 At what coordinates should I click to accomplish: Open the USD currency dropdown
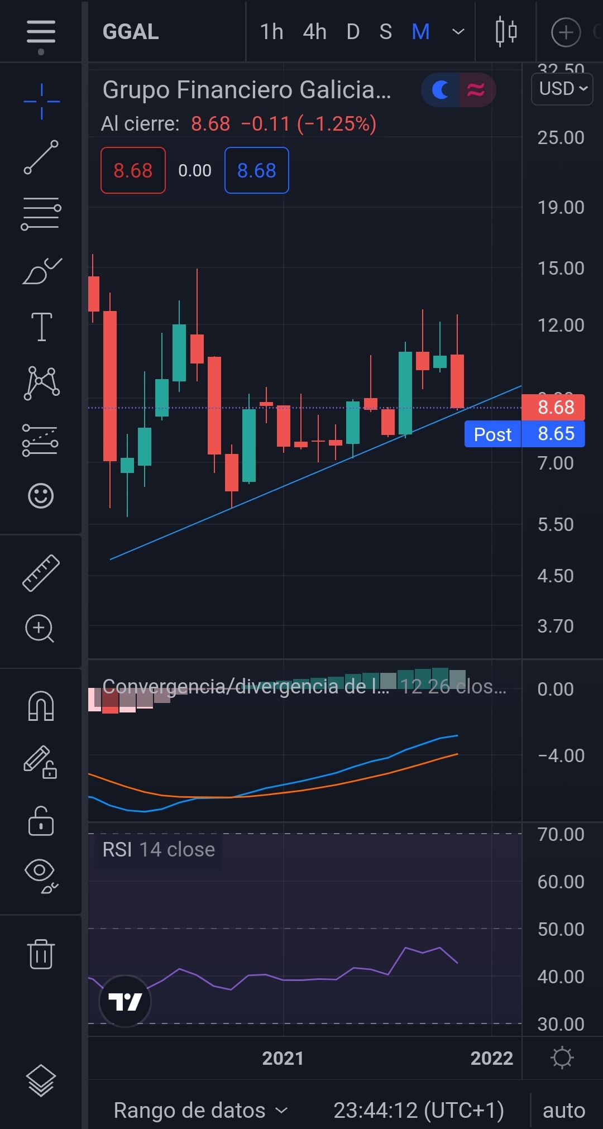point(562,88)
